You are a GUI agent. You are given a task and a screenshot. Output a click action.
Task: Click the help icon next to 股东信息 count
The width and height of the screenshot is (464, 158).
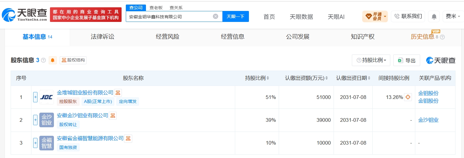tap(43, 60)
